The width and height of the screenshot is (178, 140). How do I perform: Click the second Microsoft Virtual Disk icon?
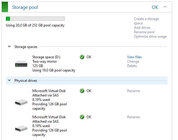21,129
